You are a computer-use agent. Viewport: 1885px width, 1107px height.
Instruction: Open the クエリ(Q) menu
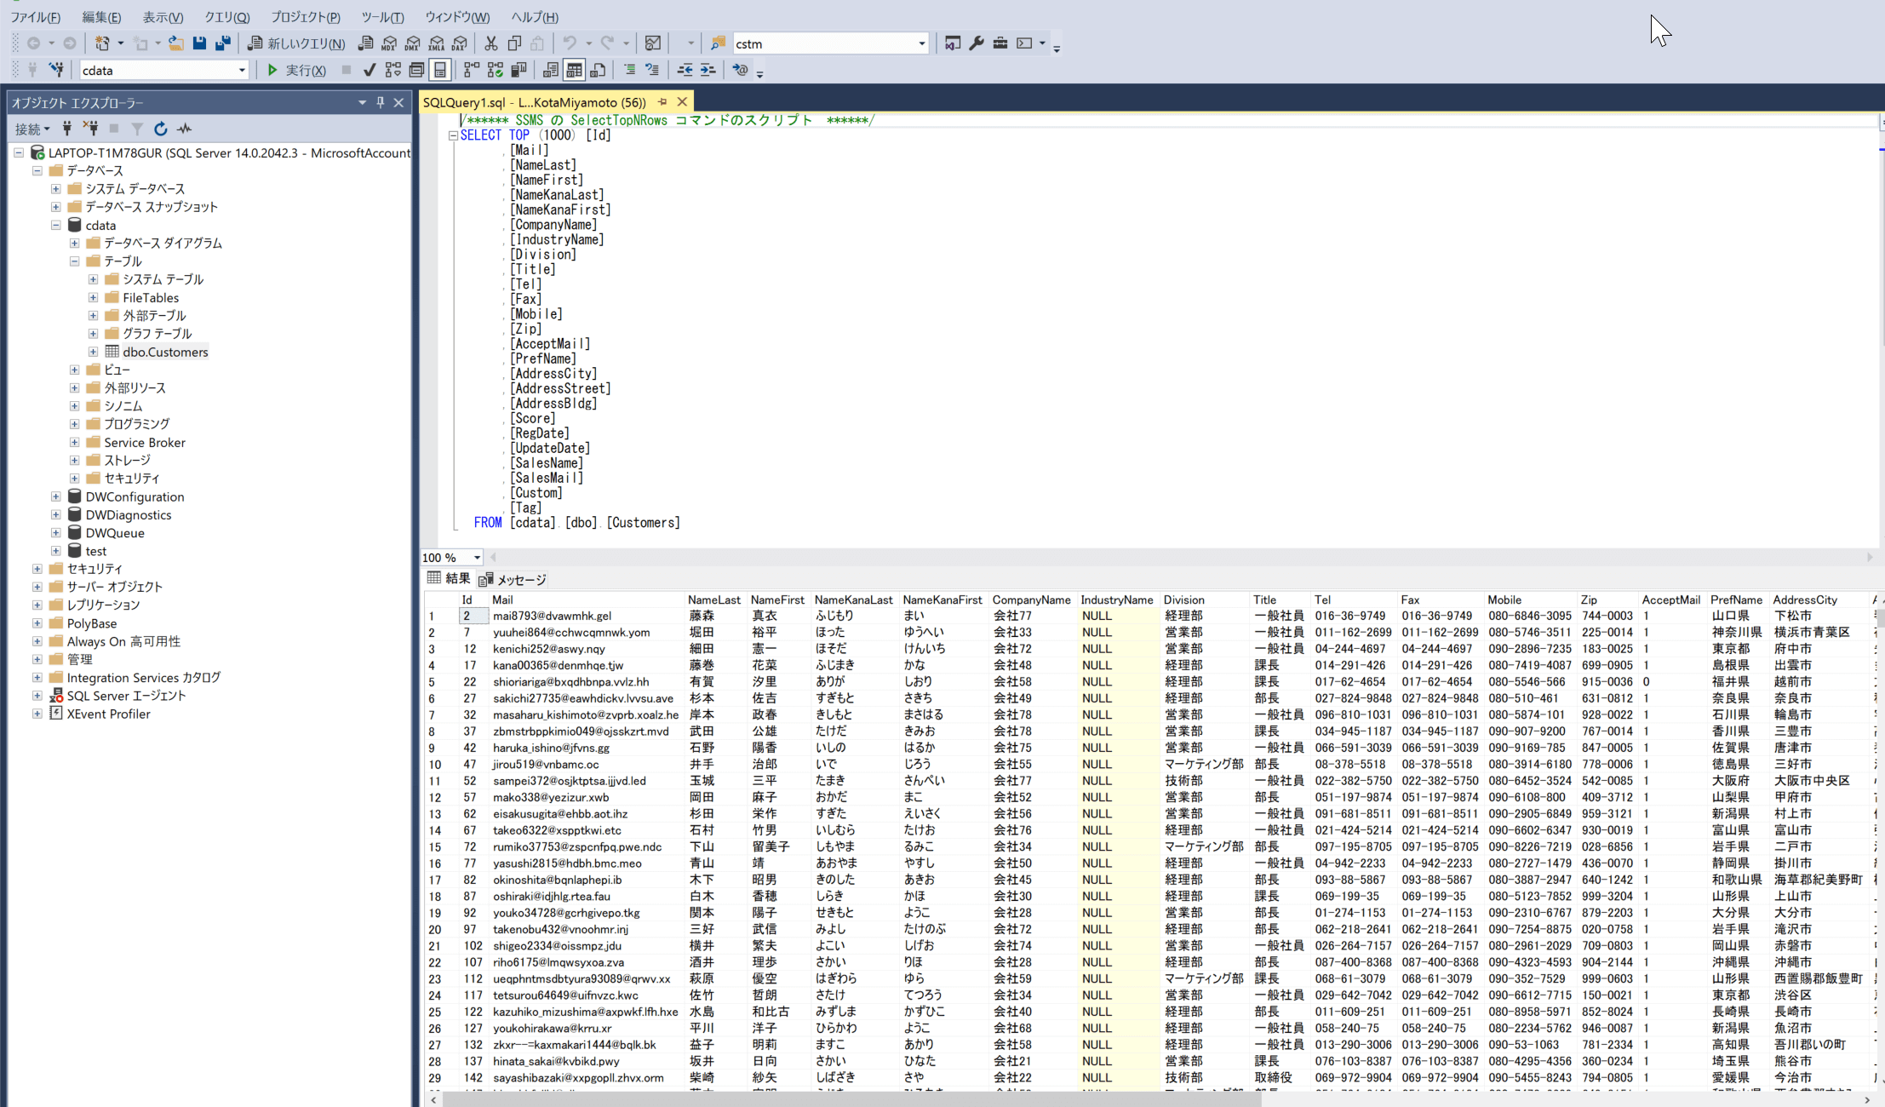[226, 17]
